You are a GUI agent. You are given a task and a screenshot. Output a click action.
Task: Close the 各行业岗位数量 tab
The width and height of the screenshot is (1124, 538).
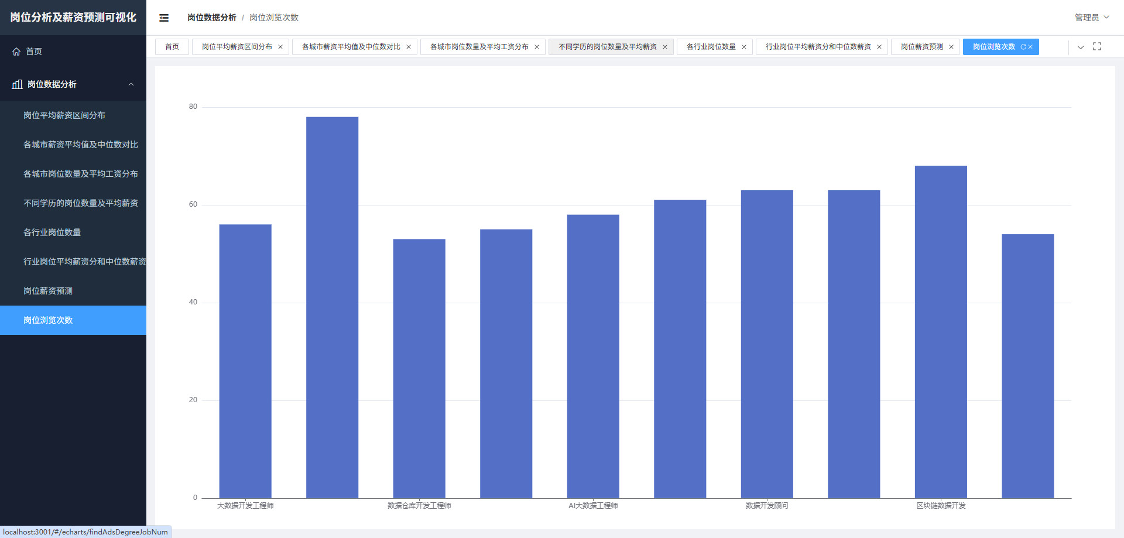[x=744, y=47]
